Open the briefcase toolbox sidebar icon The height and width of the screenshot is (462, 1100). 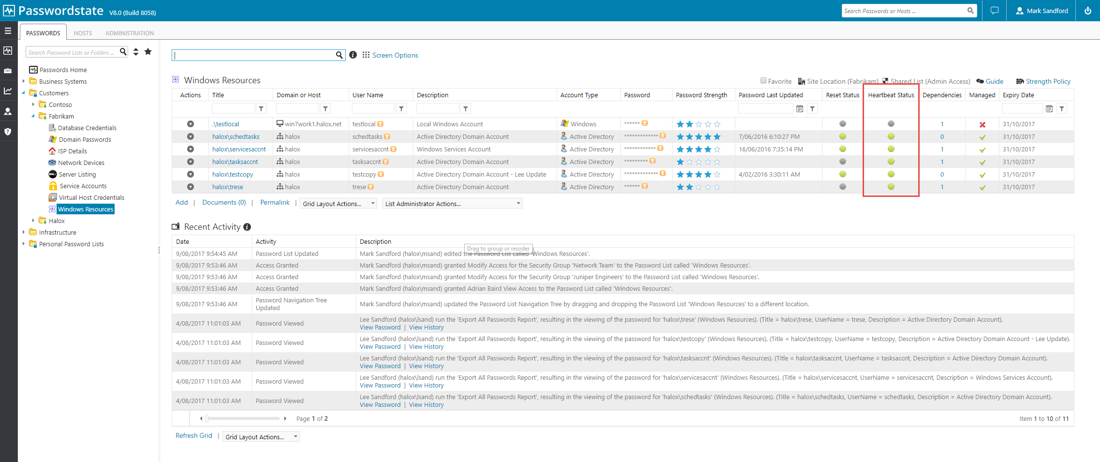click(x=8, y=71)
